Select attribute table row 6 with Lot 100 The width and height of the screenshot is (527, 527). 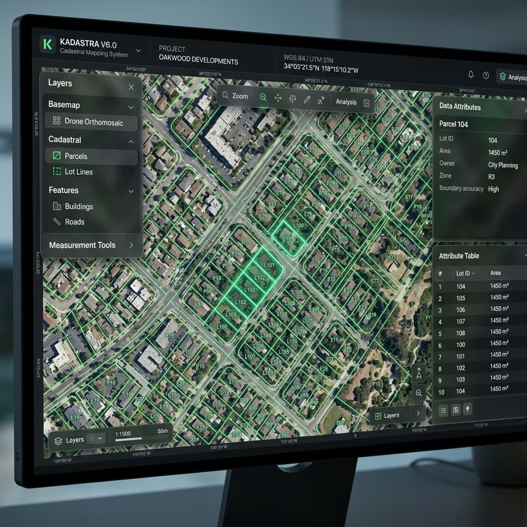coord(481,344)
